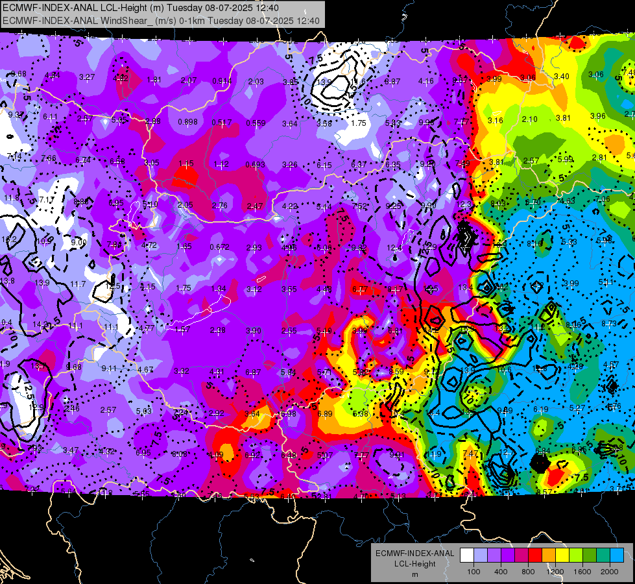Click the wind shear value 0.898
635x584 pixels.
point(188,122)
